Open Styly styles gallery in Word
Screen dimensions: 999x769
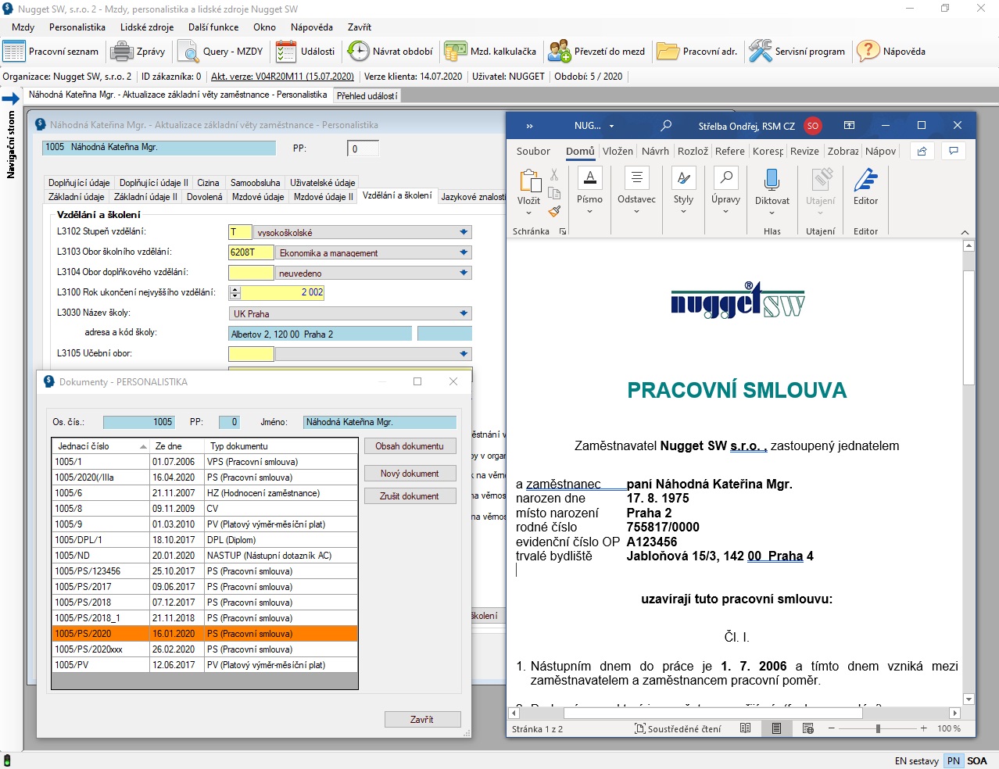[684, 191]
